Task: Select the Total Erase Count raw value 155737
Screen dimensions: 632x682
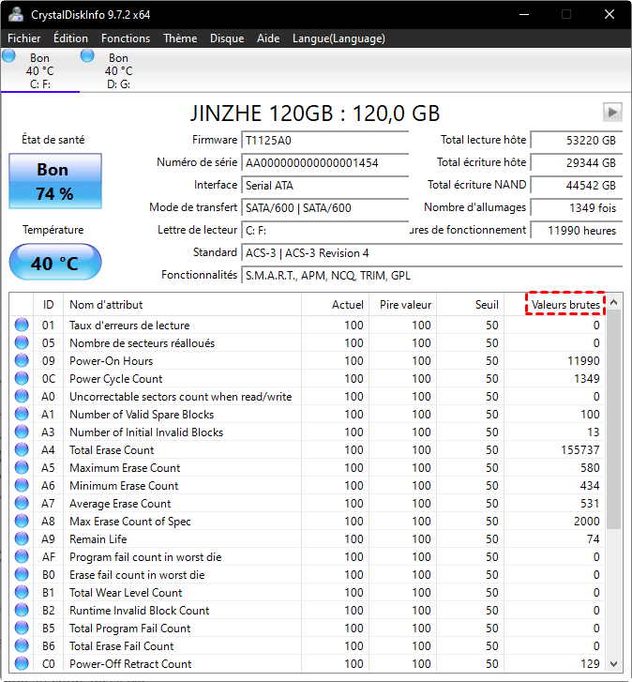Action: 579,449
